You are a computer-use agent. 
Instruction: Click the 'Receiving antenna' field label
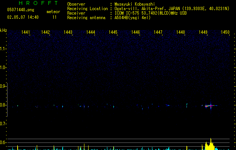tap(86, 18)
